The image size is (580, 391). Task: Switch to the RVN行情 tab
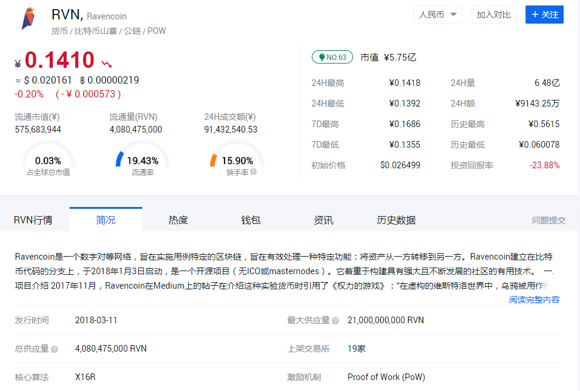tap(33, 220)
